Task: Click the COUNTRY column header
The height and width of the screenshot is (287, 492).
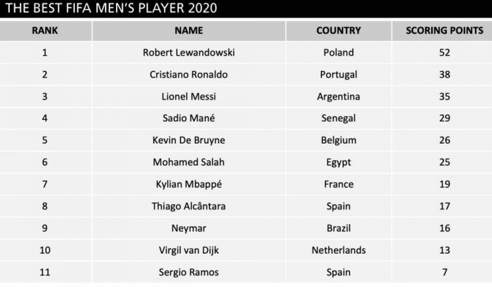Action: click(338, 31)
